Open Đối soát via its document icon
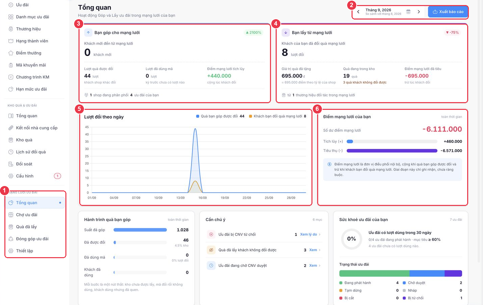This screenshot has height=305, width=483. [11, 164]
